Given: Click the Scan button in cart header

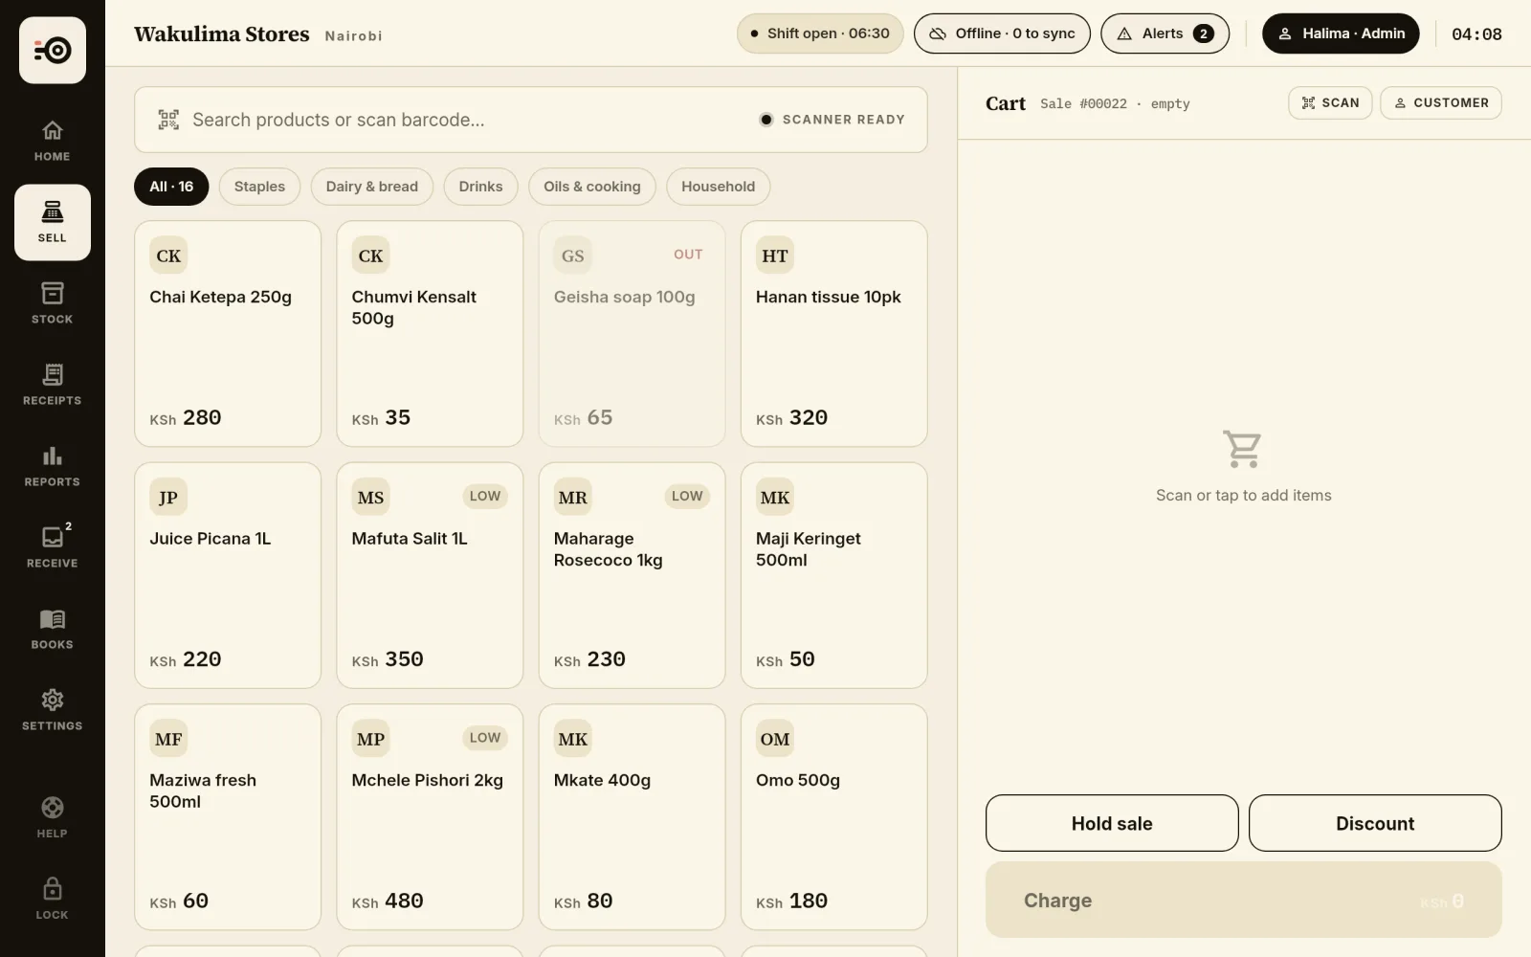Looking at the screenshot, I should pos(1330,103).
